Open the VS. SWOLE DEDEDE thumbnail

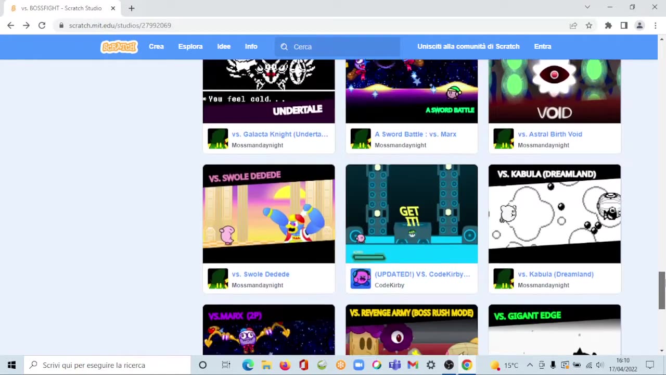pyautogui.click(x=268, y=214)
